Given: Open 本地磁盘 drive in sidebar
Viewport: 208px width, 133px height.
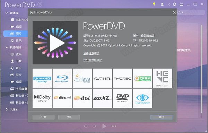Looking at the screenshot, I should pos(19,89).
